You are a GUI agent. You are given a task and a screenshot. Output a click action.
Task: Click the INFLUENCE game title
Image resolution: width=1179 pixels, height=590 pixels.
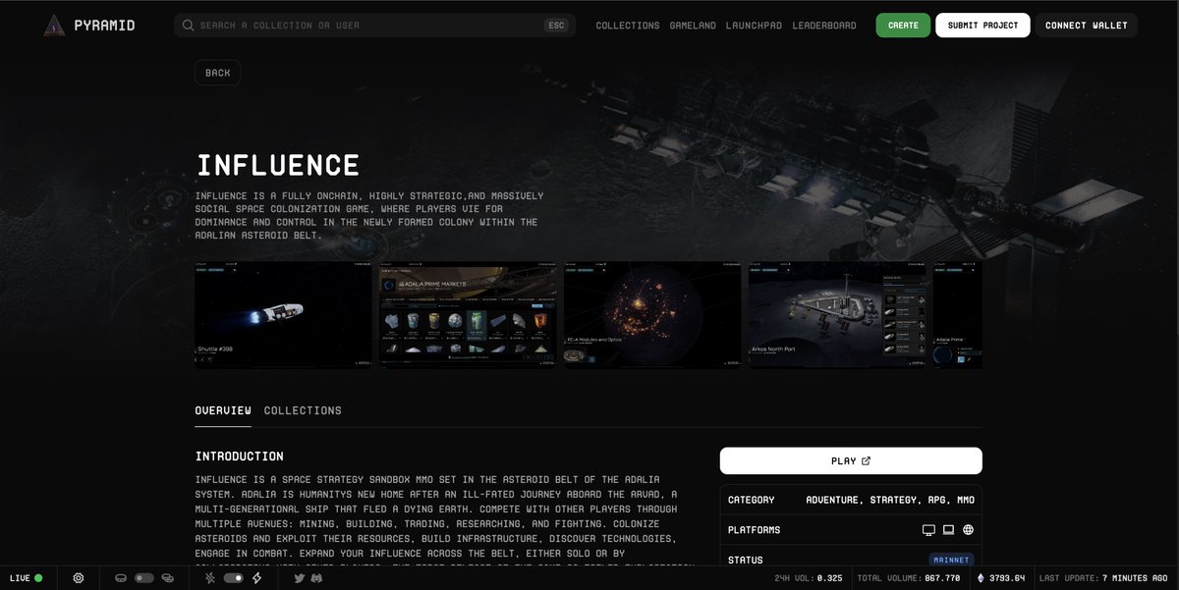pos(278,165)
